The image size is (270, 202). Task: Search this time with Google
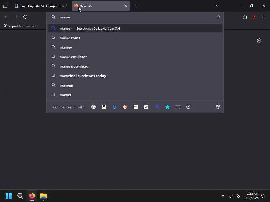[94, 107]
